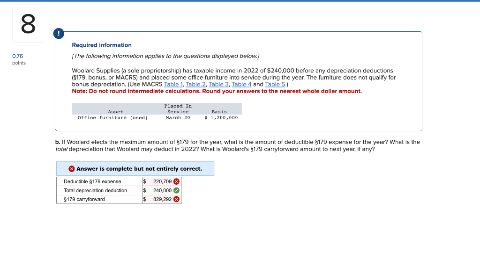Click the §179 carryforward value 829,292
Viewport: 480px width, 267px height.
pyautogui.click(x=162, y=199)
